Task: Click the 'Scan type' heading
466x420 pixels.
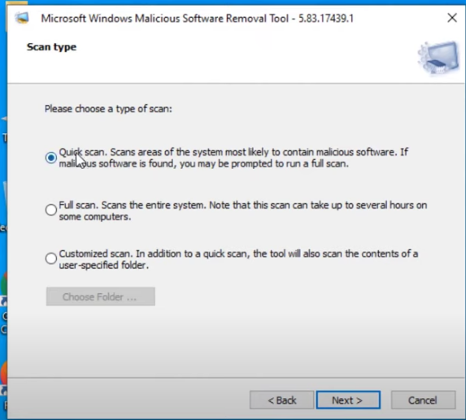Action: coord(51,47)
